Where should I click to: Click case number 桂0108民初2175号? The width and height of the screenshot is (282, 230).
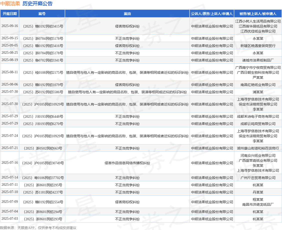(x=43, y=72)
